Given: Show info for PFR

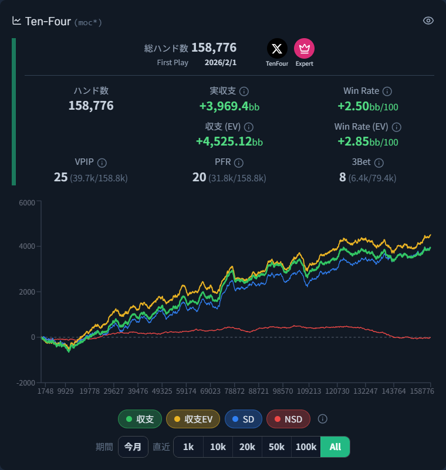Looking at the screenshot, I should coord(239,163).
